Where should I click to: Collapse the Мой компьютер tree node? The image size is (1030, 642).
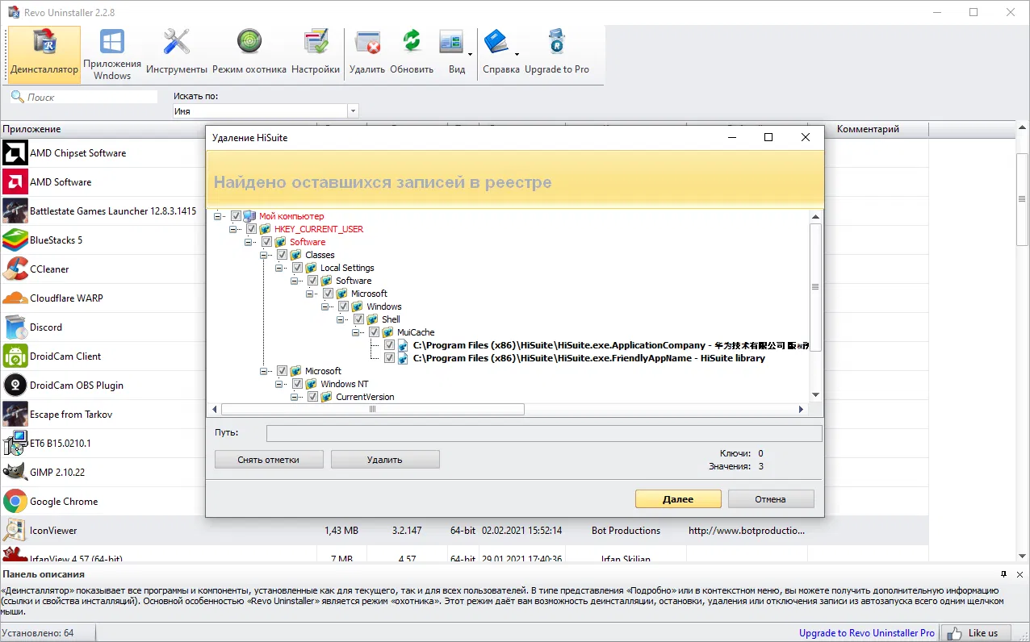218,216
